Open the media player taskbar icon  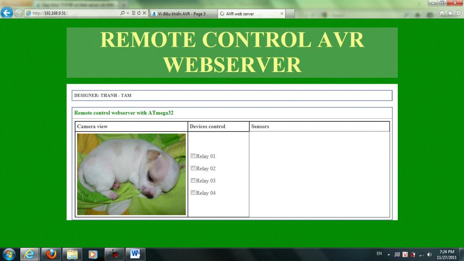pos(92,254)
